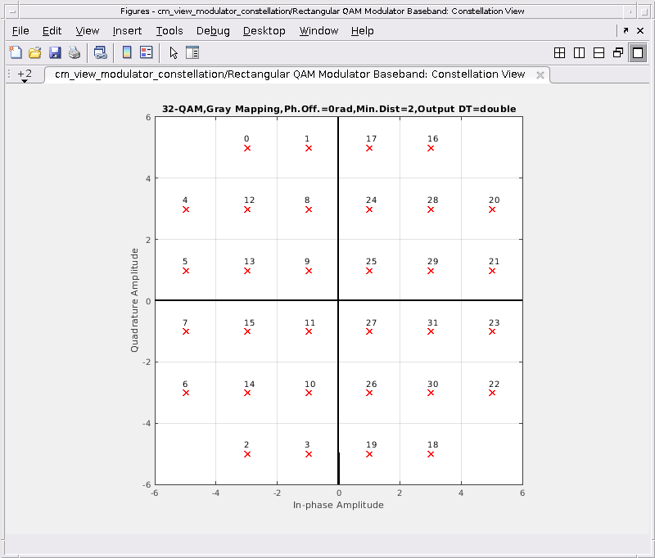Maximize figure with the single tile icon
The image size is (655, 558).
click(638, 52)
